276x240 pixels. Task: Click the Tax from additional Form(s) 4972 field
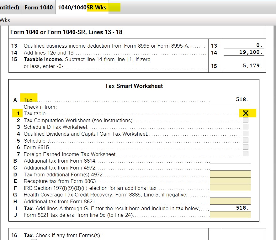(231, 174)
